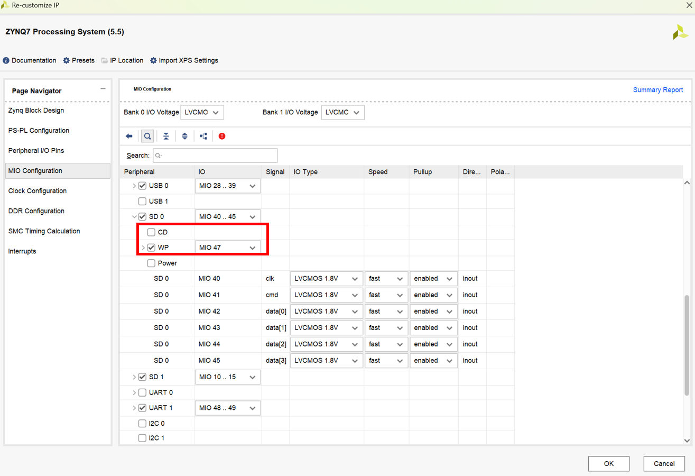Enable the CD checkbox under SD 0
695x476 pixels.
(x=151, y=232)
